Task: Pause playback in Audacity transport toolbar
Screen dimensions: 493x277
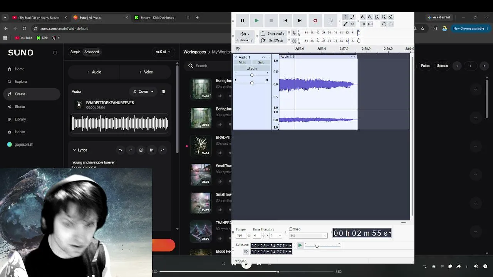Action: click(x=242, y=20)
